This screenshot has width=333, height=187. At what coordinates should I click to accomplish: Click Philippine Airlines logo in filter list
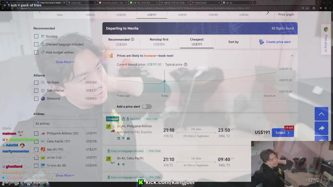tap(43, 133)
